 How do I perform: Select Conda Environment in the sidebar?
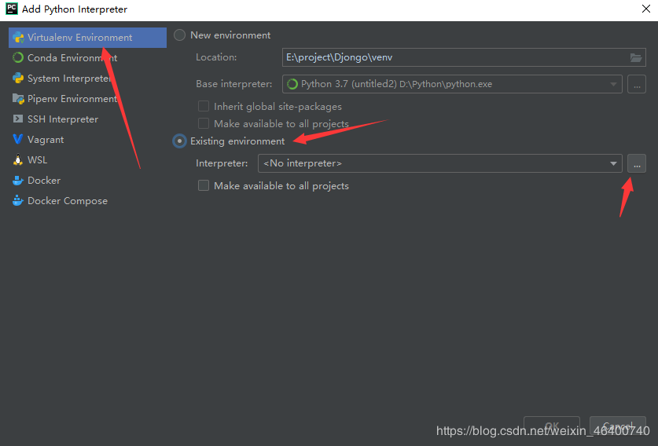[88, 58]
